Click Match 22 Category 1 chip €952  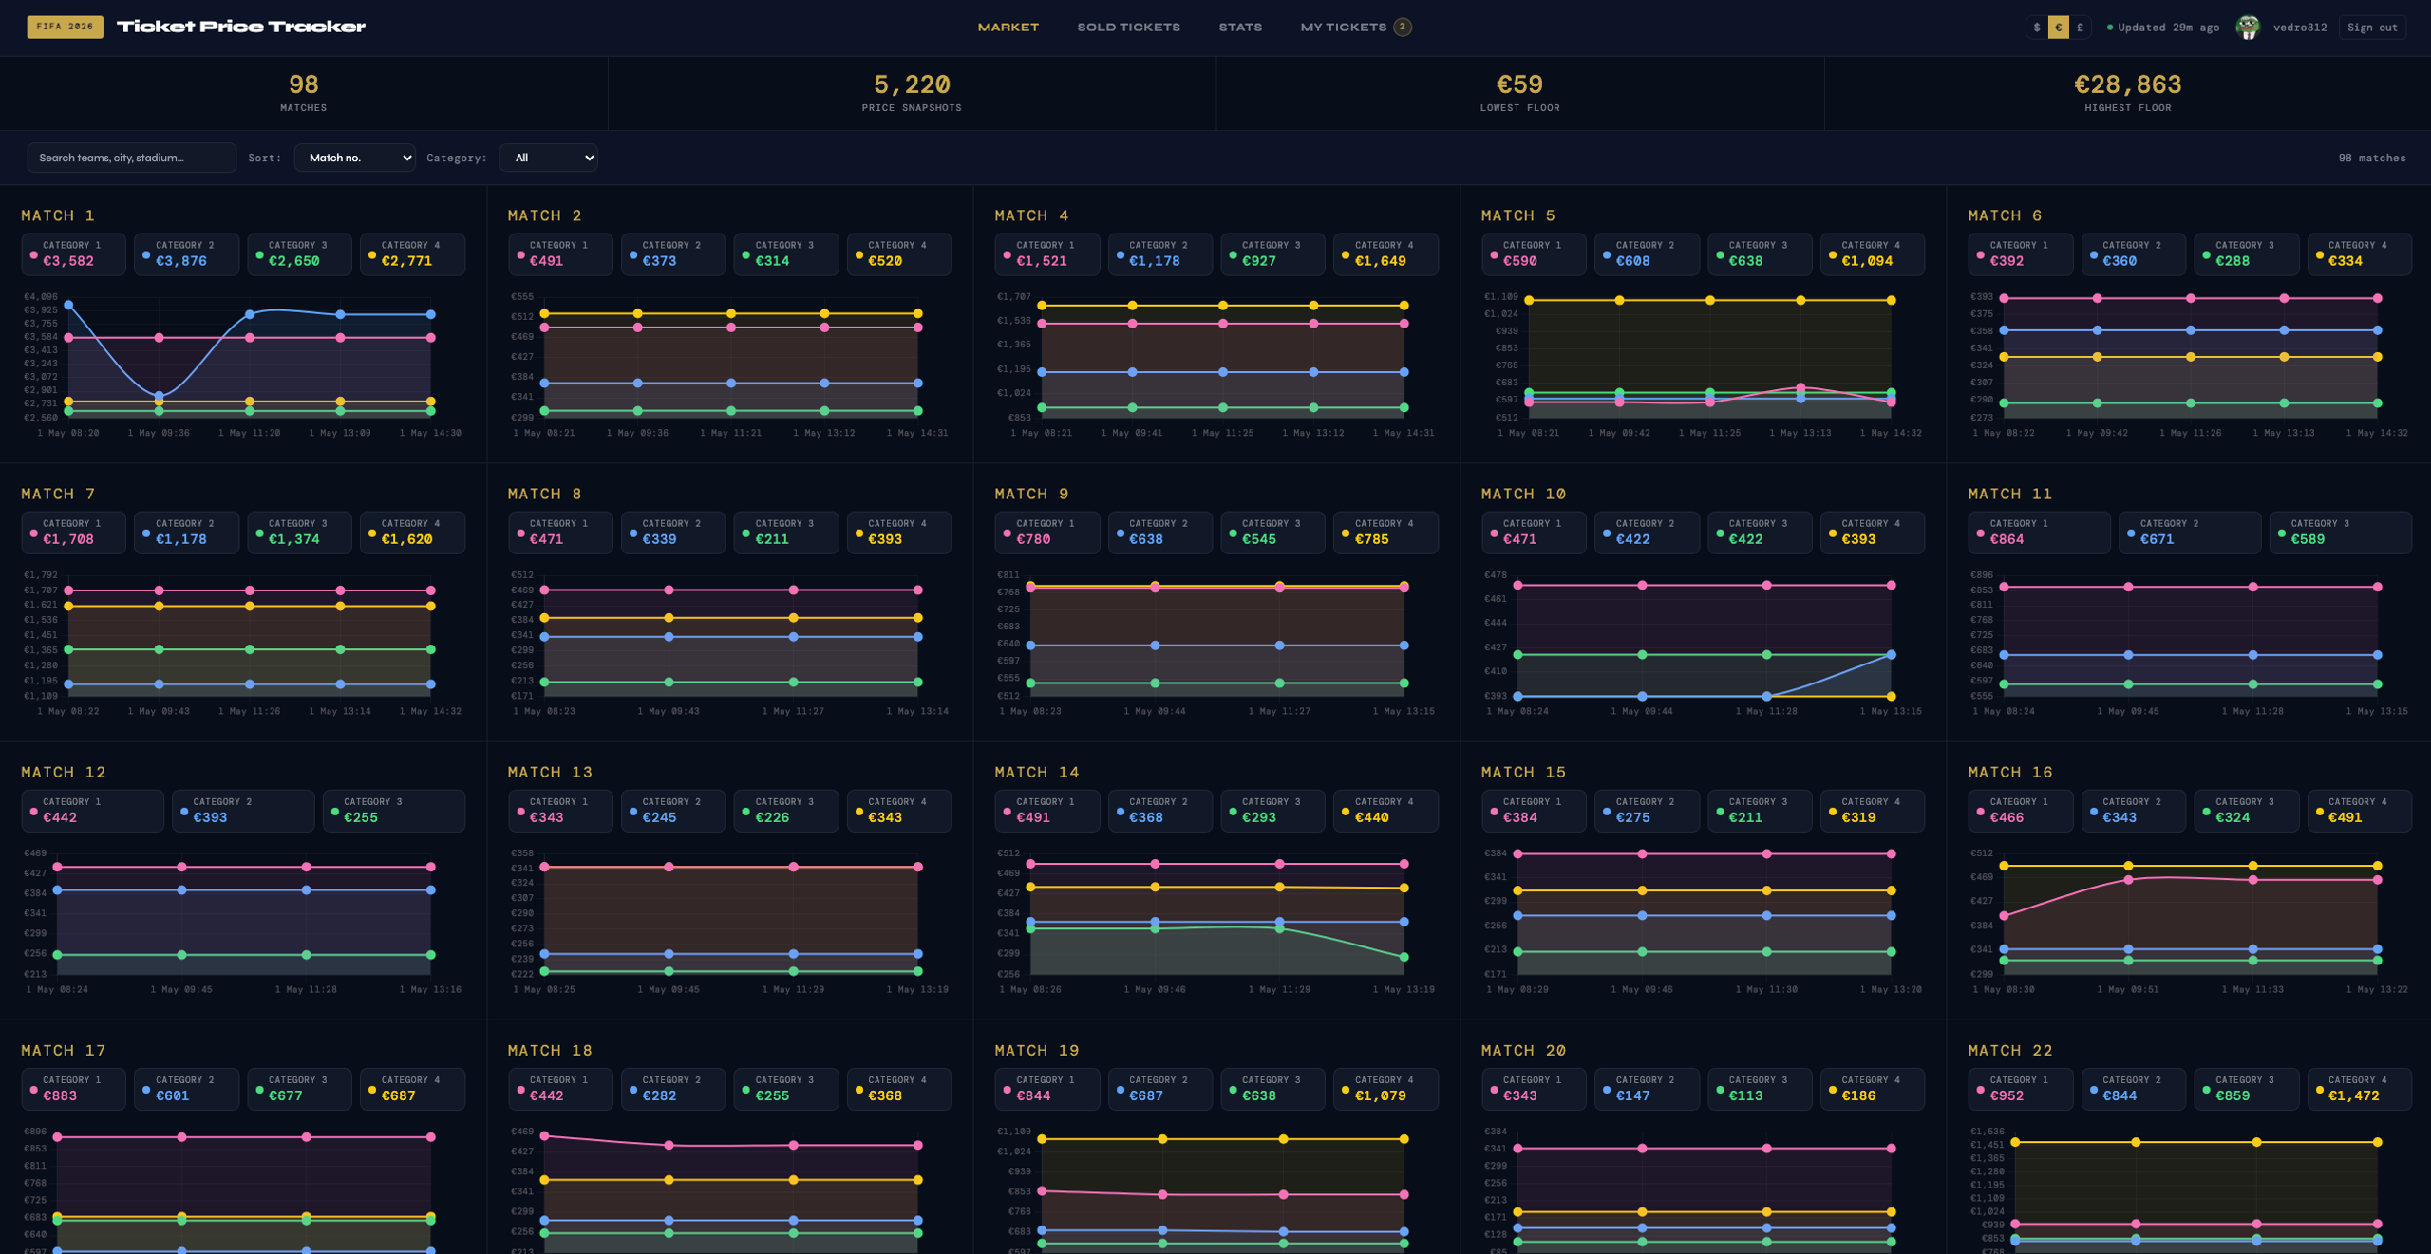click(2020, 1089)
